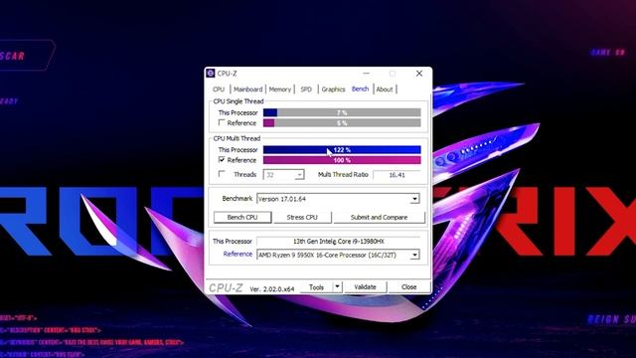Screen dimensions: 636x358
Task: Click the CPU Single Thread group label
Action: tap(238, 101)
